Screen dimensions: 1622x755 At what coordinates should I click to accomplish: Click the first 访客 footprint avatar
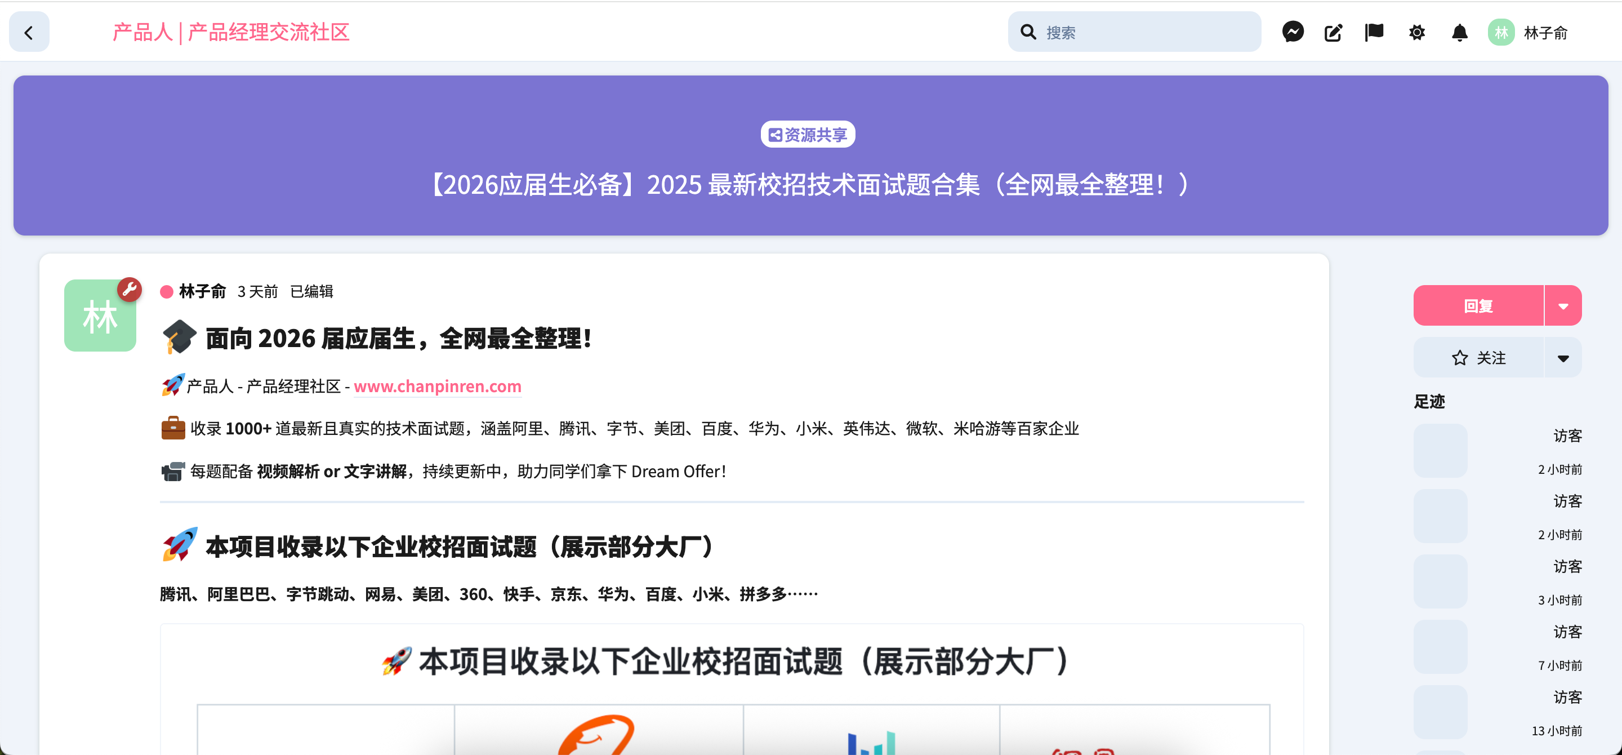[1440, 450]
